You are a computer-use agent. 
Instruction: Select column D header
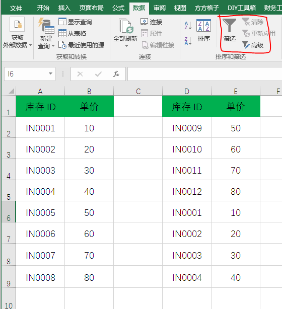tap(187, 91)
